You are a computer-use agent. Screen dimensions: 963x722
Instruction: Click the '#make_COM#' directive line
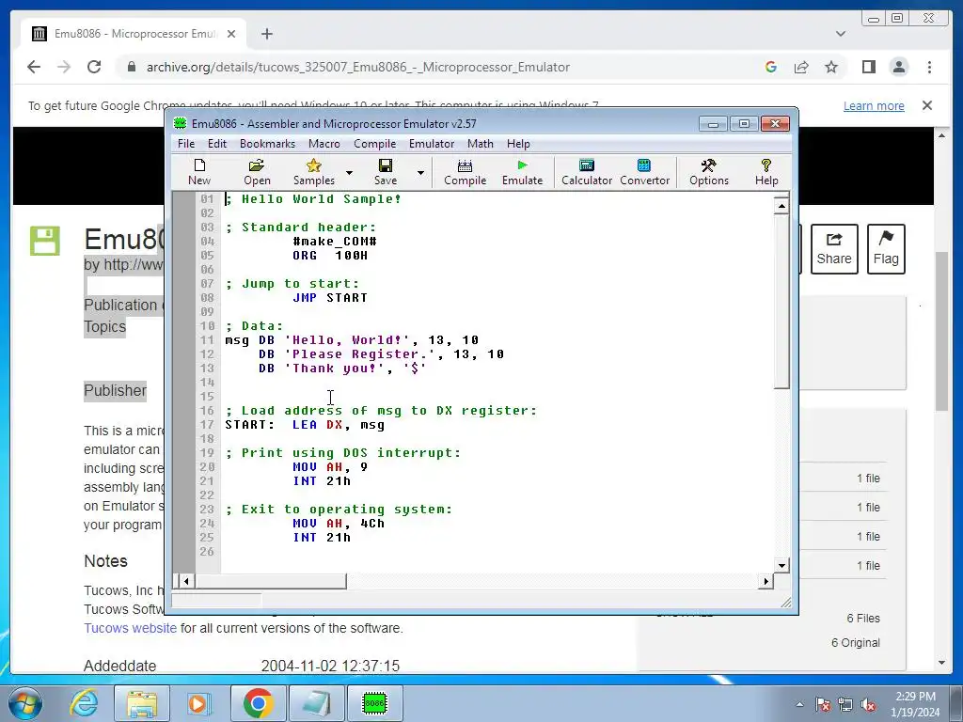335,242
